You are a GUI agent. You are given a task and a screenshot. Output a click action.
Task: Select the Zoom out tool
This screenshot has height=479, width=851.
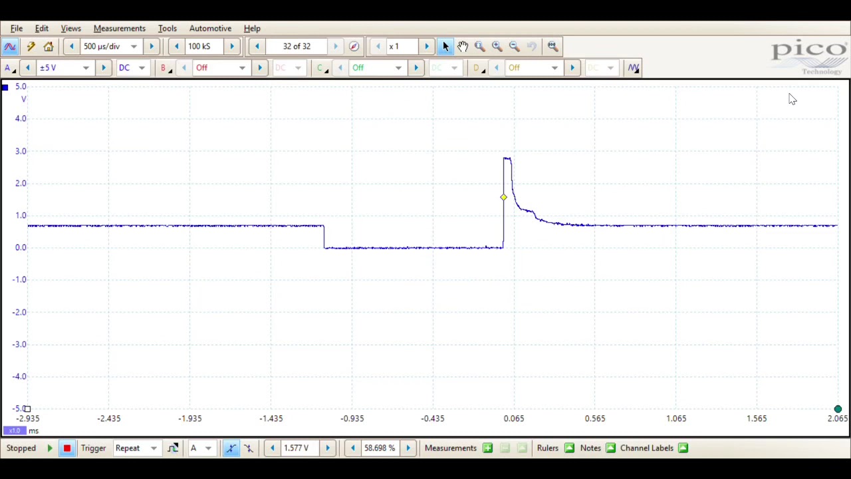[x=515, y=47]
